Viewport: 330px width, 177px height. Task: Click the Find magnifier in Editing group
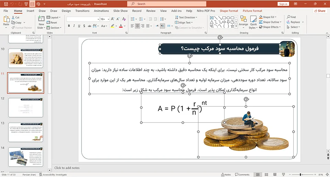pyautogui.click(x=291, y=17)
